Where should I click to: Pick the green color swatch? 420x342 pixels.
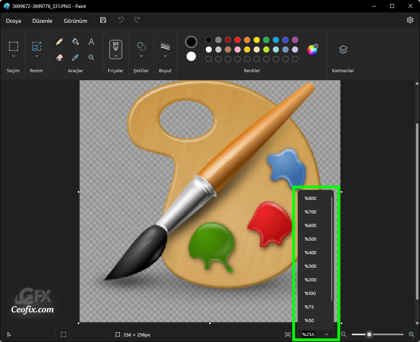coord(266,40)
